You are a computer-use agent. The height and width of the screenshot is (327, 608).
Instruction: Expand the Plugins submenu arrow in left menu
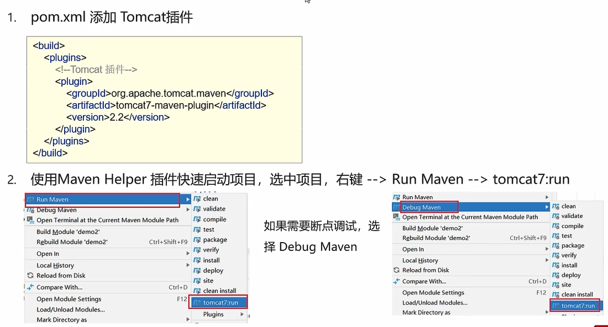[x=242, y=314]
